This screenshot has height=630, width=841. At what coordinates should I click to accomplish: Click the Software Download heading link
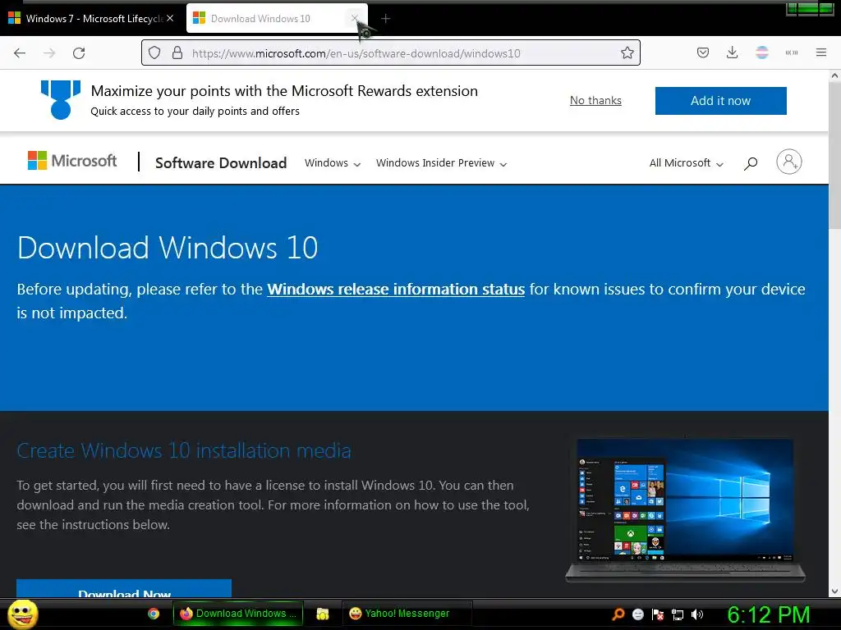(221, 163)
